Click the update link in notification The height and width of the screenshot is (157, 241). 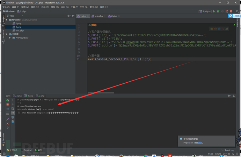pyautogui.click(x=200, y=143)
